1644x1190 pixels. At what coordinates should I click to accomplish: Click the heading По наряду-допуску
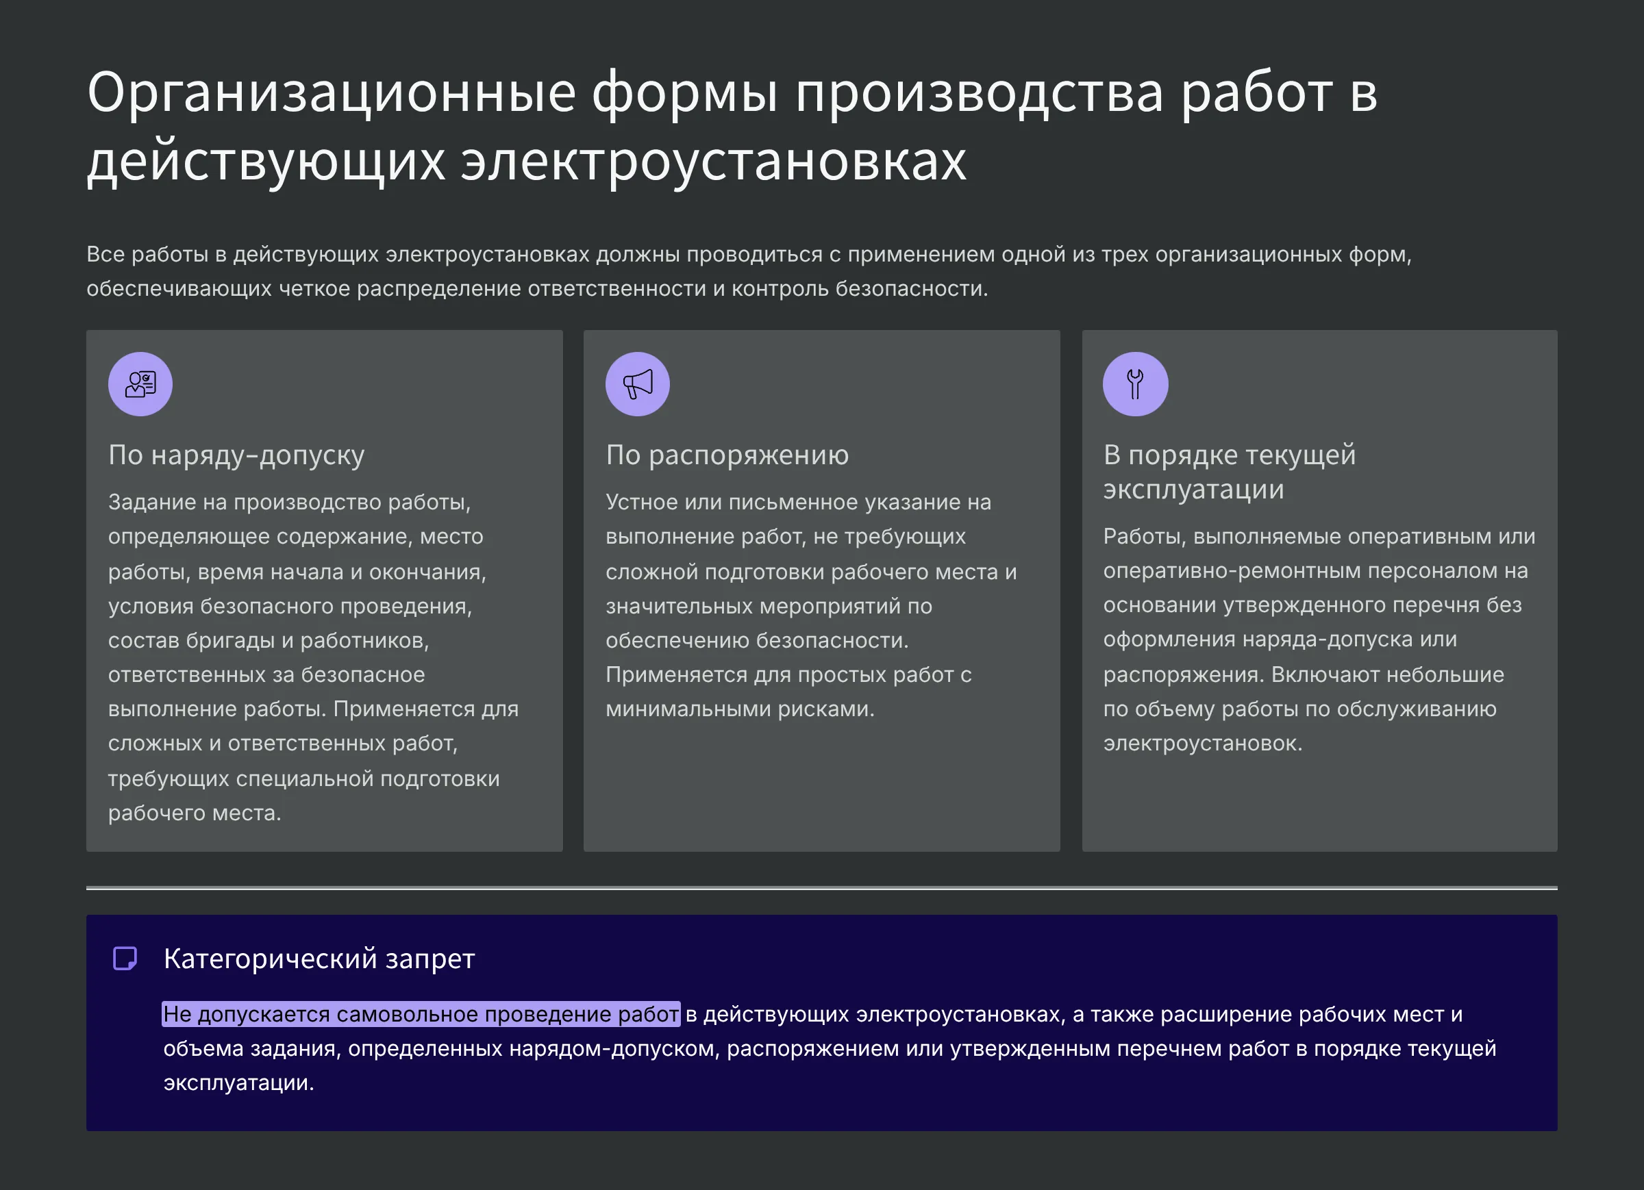pyautogui.click(x=236, y=455)
